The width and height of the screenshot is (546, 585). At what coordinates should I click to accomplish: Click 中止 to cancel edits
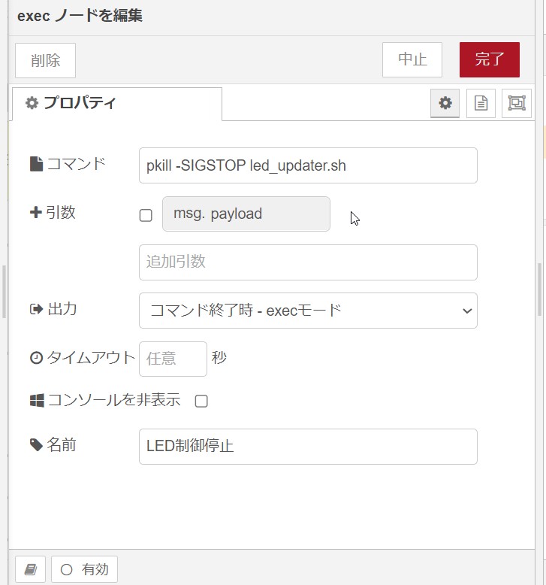click(412, 59)
